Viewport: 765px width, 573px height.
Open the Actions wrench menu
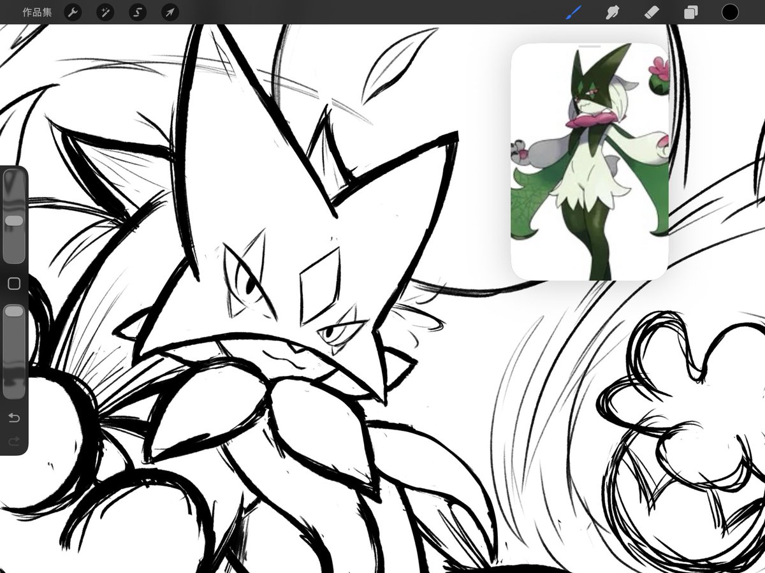[73, 12]
